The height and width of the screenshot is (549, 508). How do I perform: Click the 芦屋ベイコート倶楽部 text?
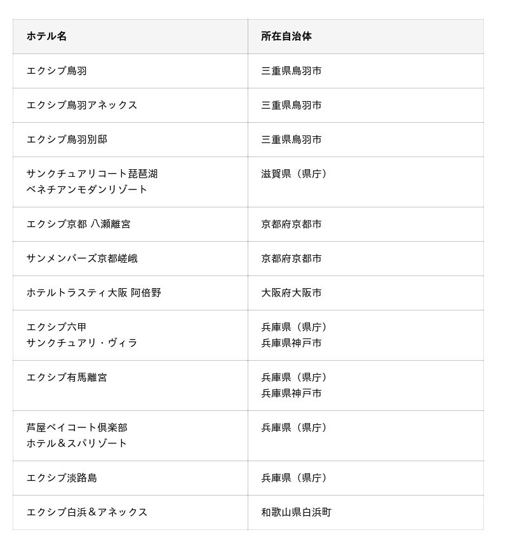[77, 427]
